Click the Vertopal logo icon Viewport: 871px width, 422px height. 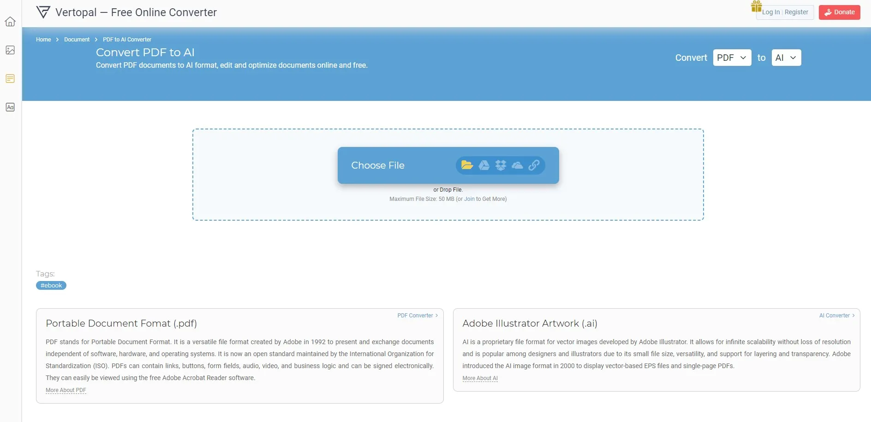point(43,12)
